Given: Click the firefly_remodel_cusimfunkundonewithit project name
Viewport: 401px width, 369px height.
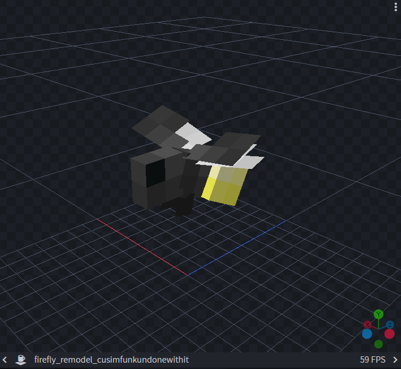Looking at the screenshot, I should [112, 360].
